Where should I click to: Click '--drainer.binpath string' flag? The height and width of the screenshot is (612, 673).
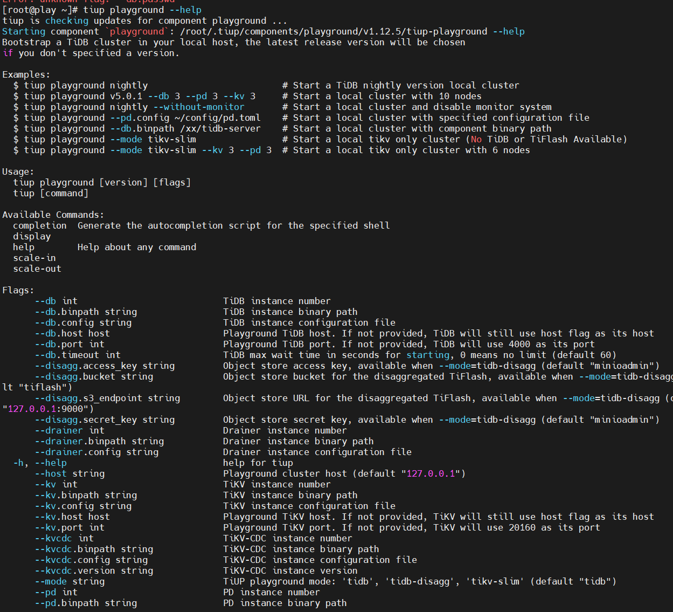99,441
